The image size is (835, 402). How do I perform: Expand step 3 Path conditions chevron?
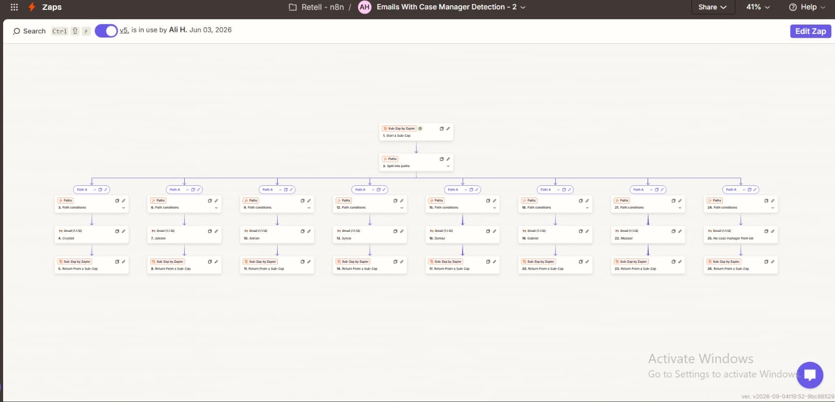pos(123,208)
